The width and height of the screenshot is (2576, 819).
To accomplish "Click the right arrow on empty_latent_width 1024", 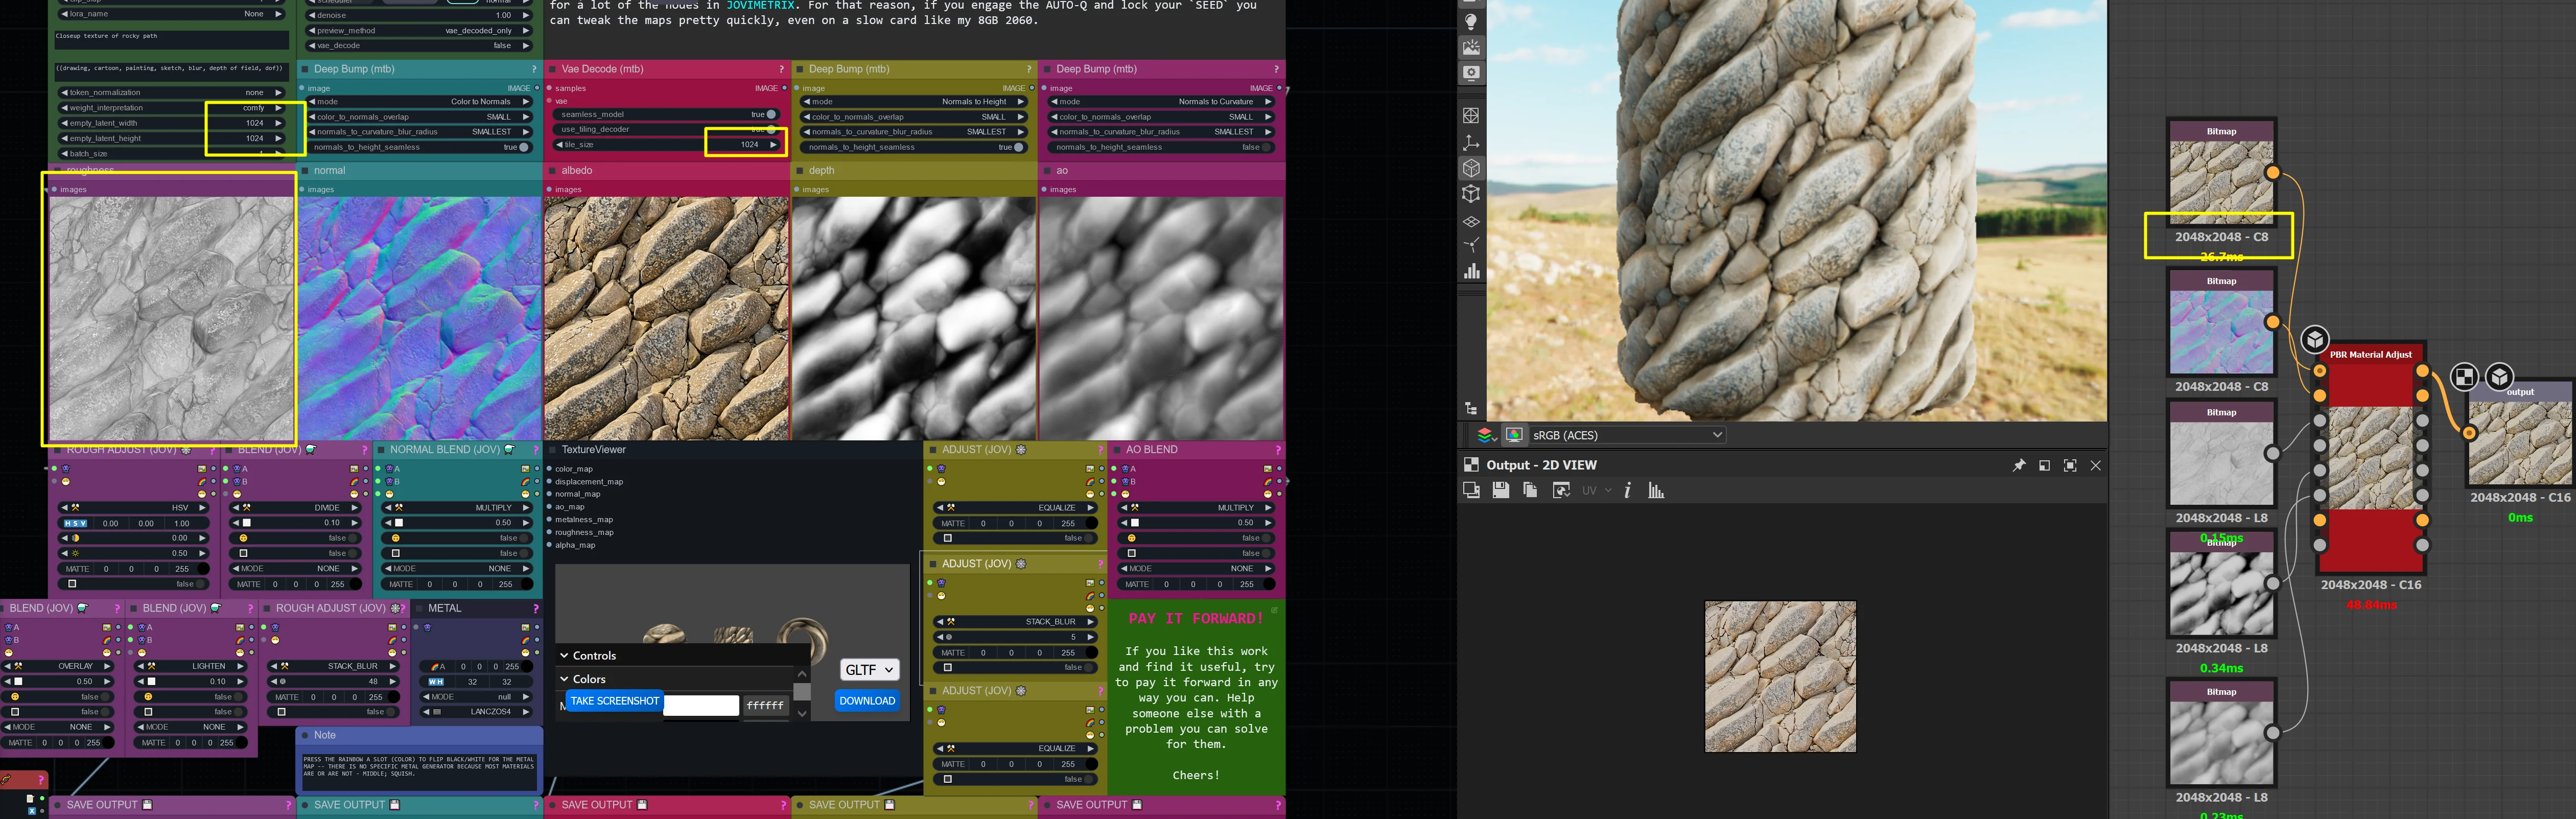I will click(x=278, y=123).
